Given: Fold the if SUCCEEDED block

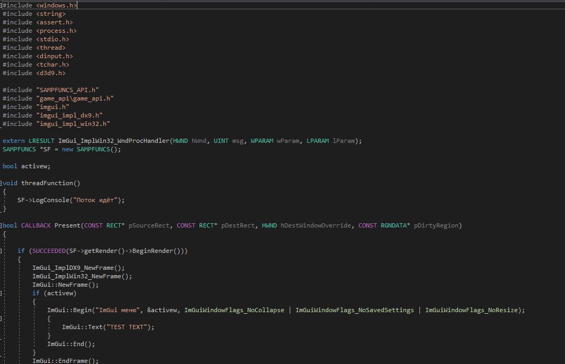Looking at the screenshot, I should (x=1, y=251).
